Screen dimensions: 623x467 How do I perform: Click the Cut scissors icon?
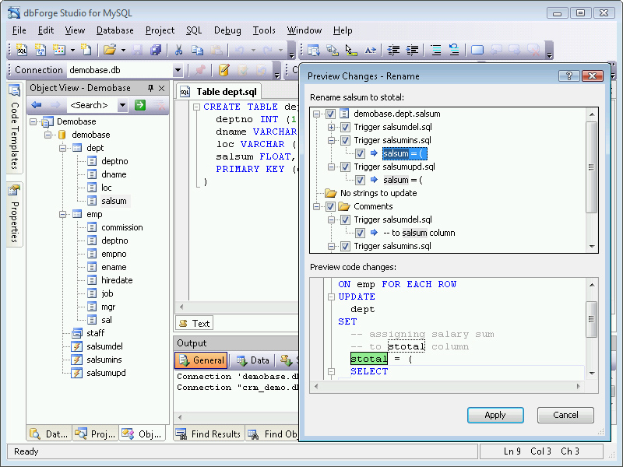coord(178,50)
